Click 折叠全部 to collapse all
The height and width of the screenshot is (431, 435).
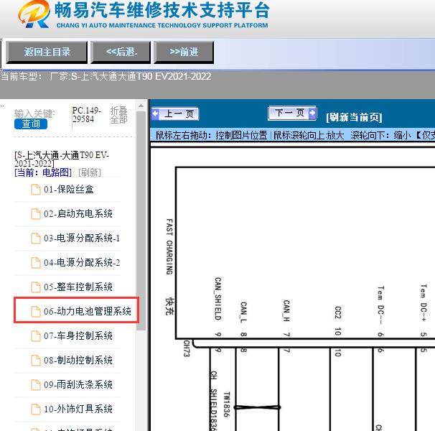[118, 115]
